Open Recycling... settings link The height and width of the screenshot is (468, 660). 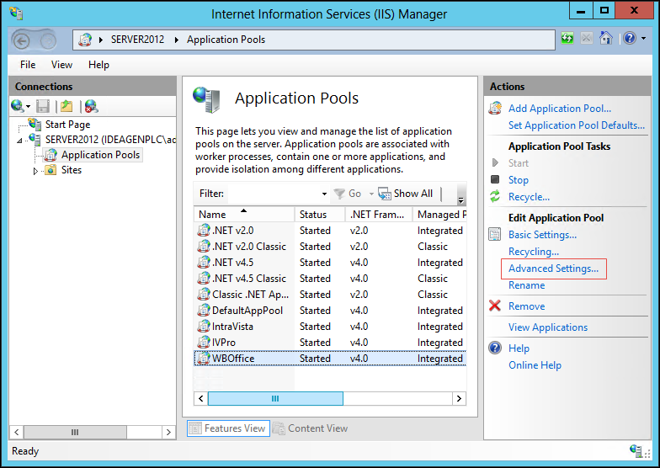534,252
